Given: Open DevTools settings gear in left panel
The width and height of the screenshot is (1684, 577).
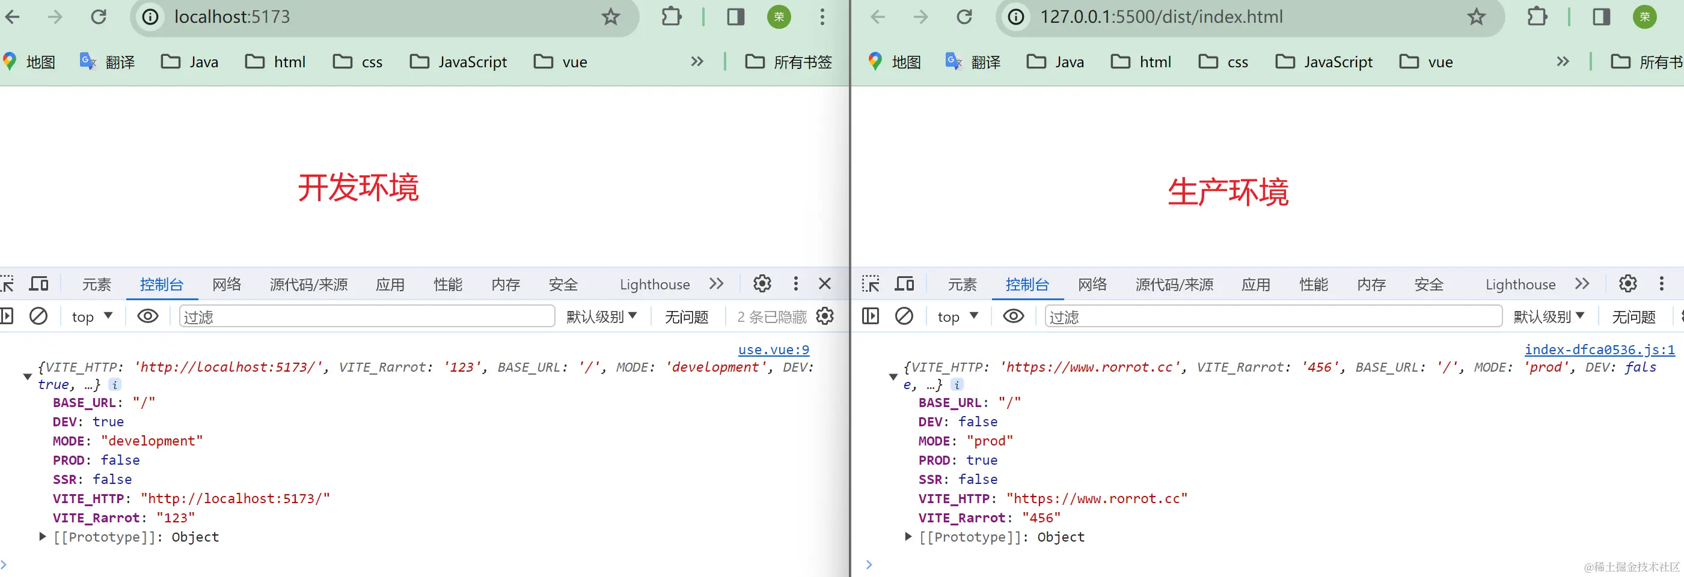Looking at the screenshot, I should coord(762,283).
